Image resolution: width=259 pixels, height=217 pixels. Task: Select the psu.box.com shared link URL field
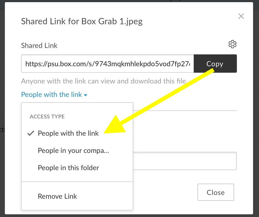[x=108, y=64]
